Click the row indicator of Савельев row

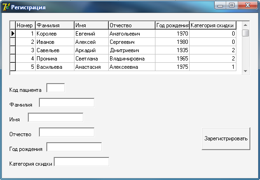click(13, 50)
